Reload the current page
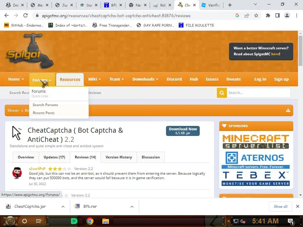Screen dimensions: 303x227 tap(25, 15)
